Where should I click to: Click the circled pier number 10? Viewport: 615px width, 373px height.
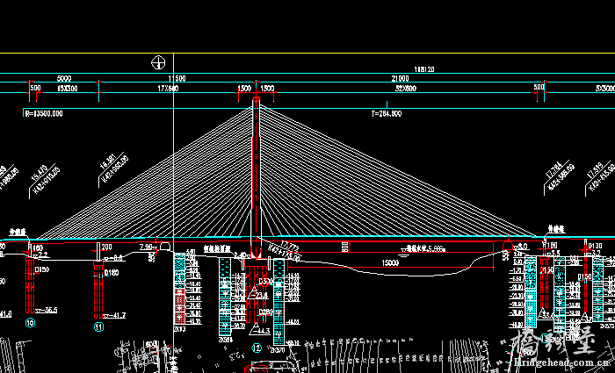point(30,323)
